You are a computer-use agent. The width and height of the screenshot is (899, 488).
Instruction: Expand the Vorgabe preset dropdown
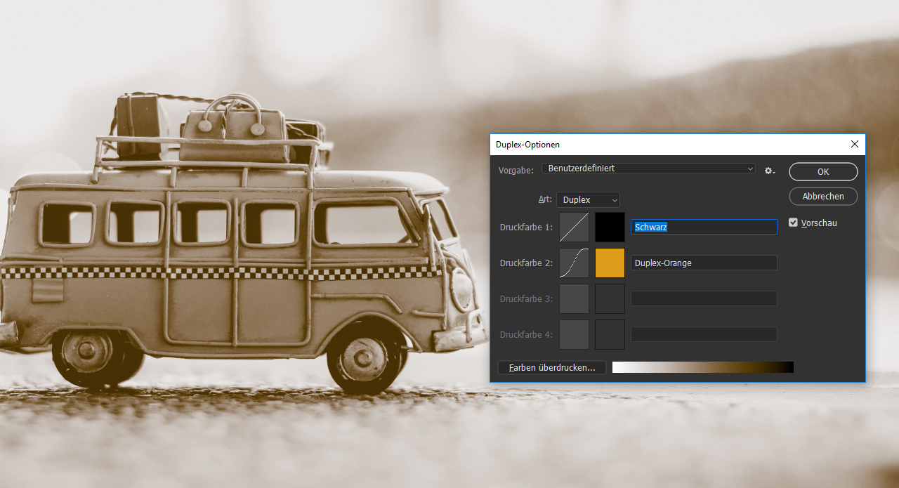coord(648,169)
